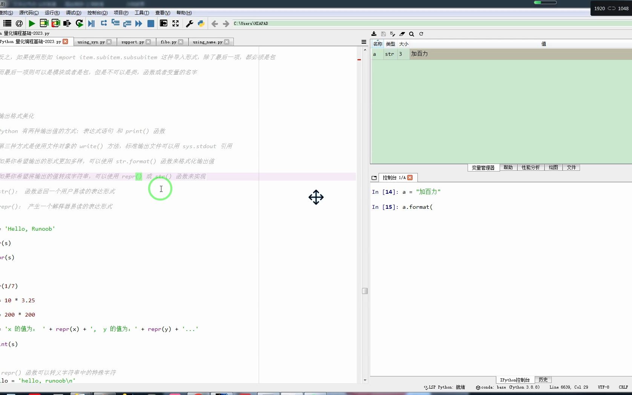
Task: Select variable value 加百力 cell
Action: (521, 54)
